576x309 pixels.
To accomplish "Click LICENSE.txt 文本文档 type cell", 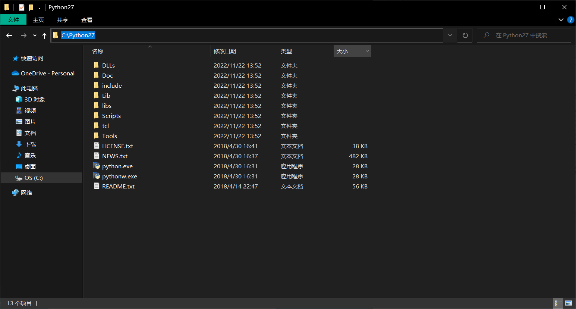I will click(292, 146).
